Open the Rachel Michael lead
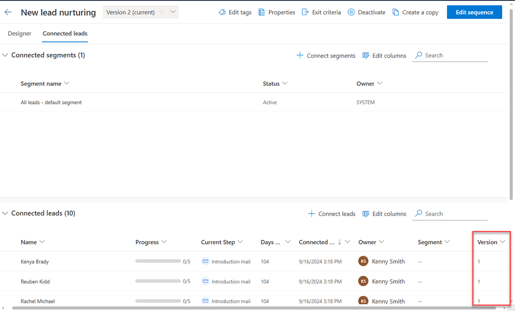The height and width of the screenshot is (311, 515). coord(38,301)
